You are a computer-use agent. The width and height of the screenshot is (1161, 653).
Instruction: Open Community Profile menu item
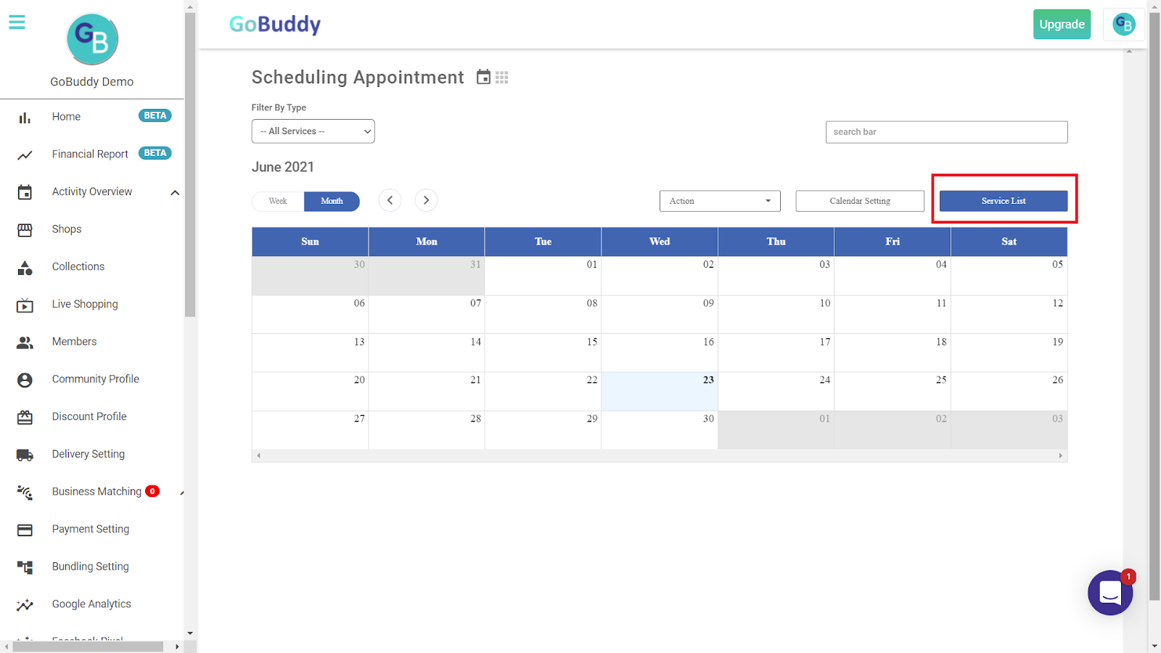tap(96, 379)
